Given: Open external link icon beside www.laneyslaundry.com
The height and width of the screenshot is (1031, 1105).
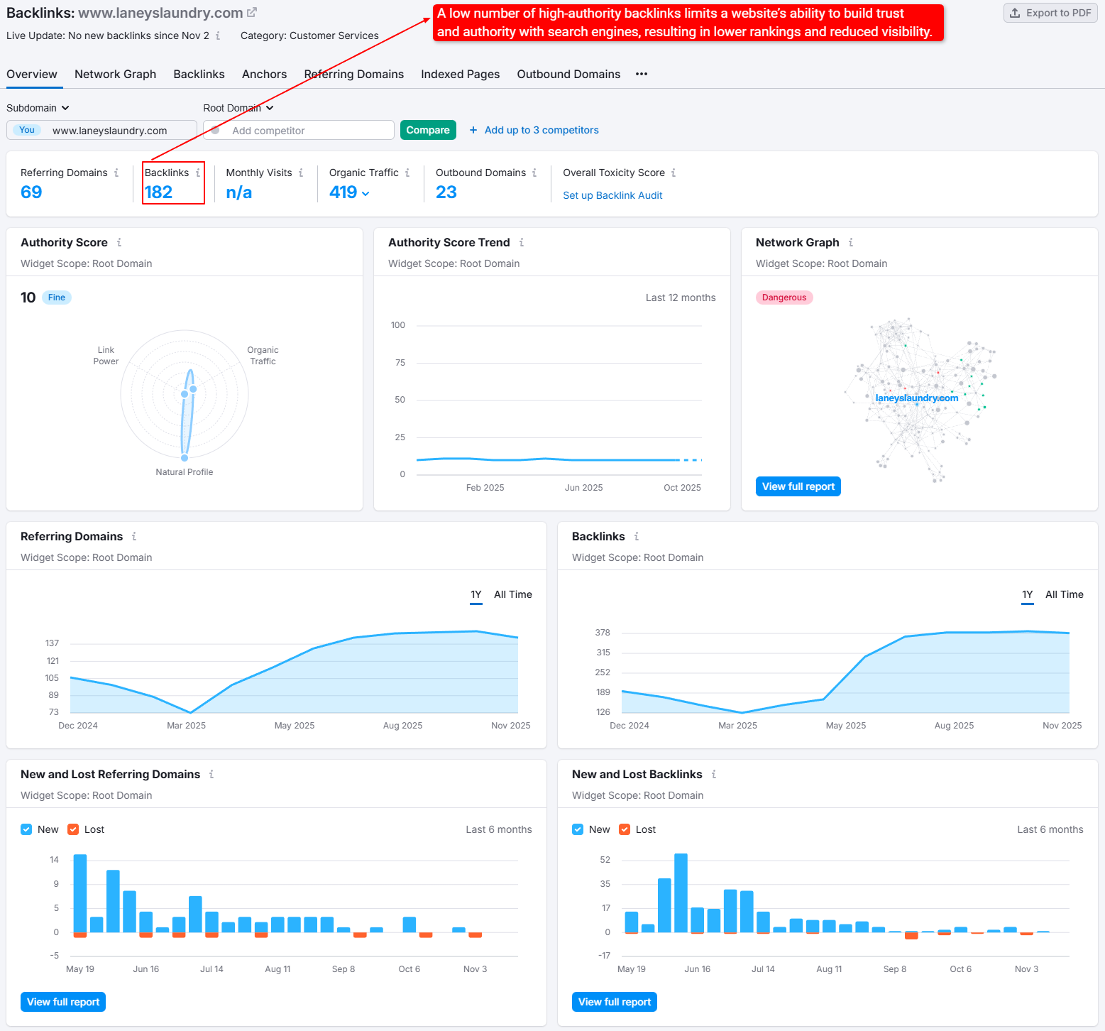Looking at the screenshot, I should (252, 13).
